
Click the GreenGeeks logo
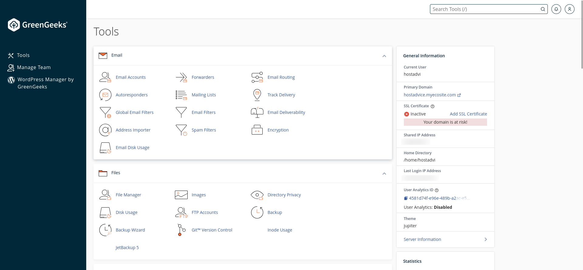coord(38,25)
